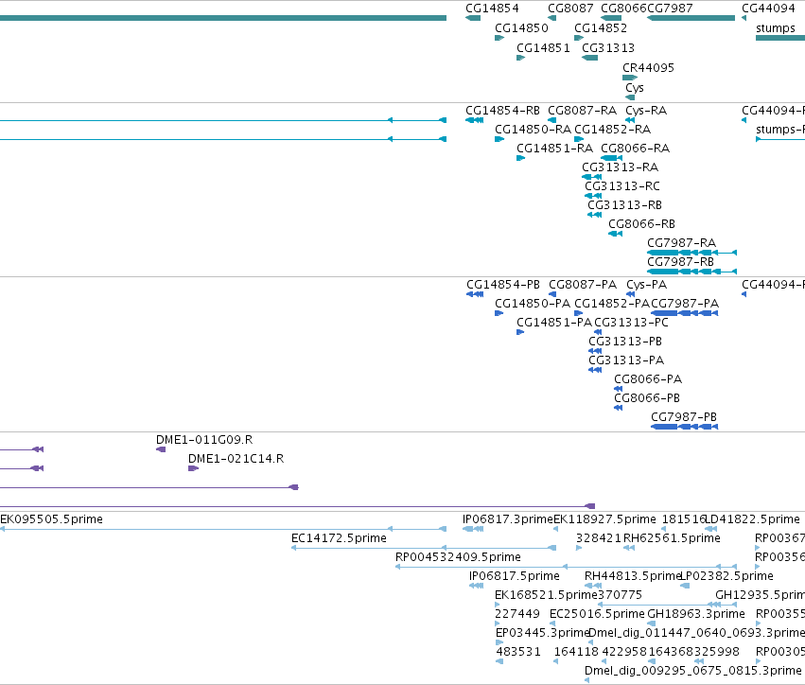
Task: Click the wide CG7987 gene bar
Action: tap(691, 18)
